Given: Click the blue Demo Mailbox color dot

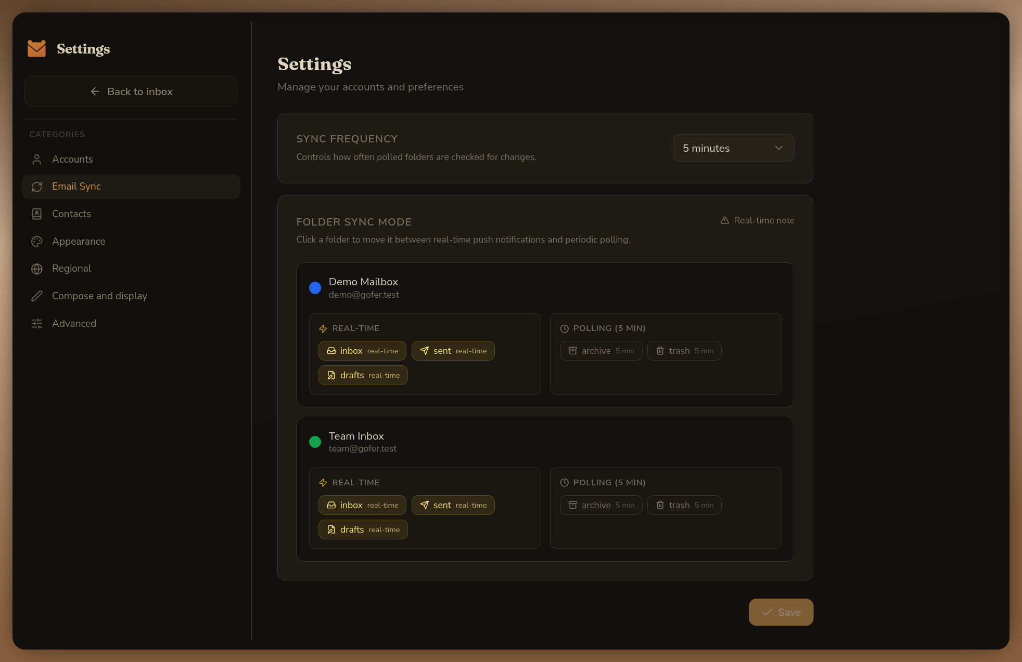Looking at the screenshot, I should pos(315,288).
